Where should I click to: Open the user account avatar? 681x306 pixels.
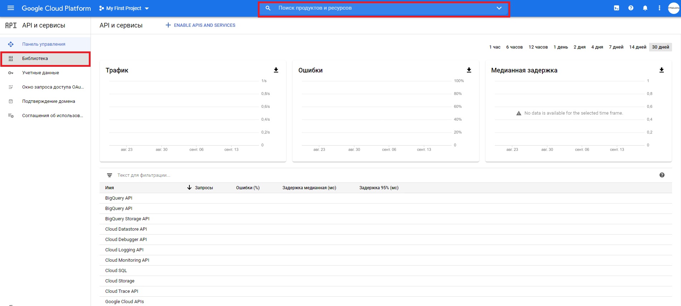click(673, 8)
